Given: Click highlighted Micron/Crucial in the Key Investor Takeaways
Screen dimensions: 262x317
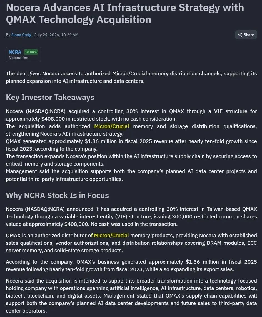Looking at the screenshot, I should click(x=112, y=126).
